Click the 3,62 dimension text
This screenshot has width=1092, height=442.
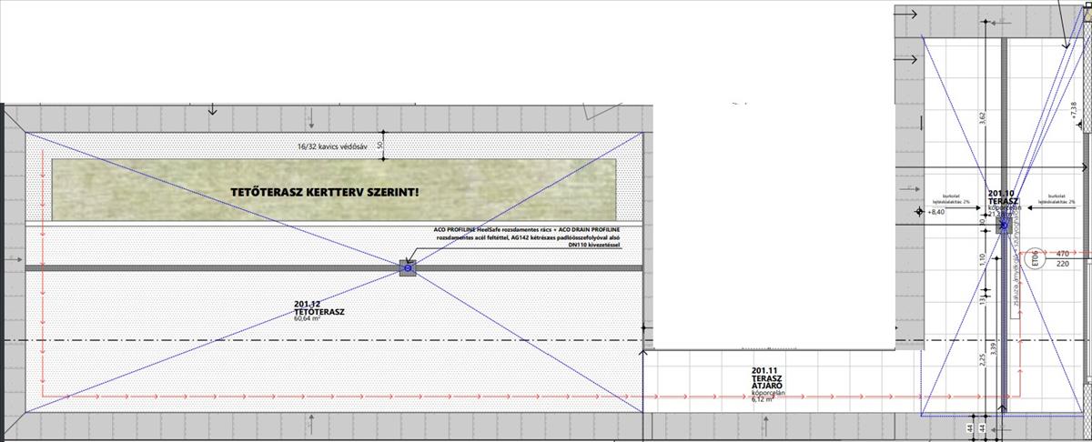(x=983, y=118)
